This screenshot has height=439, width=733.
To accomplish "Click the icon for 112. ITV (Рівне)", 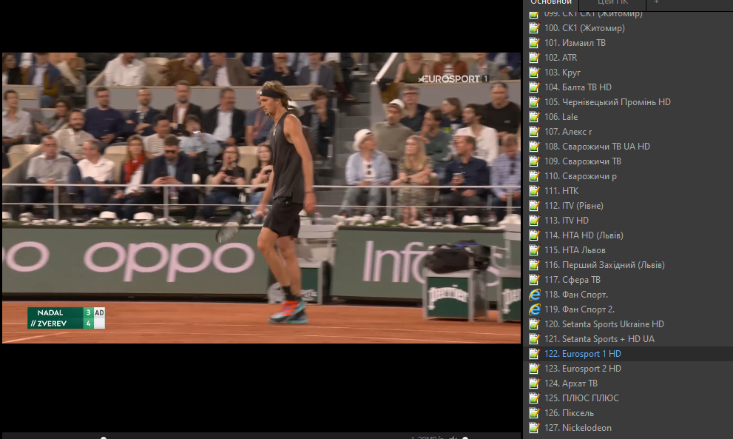I will coord(534,206).
